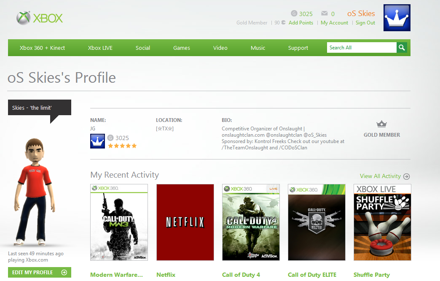Click the avatar figure in red shirt
The height and width of the screenshot is (281, 440).
tap(36, 192)
